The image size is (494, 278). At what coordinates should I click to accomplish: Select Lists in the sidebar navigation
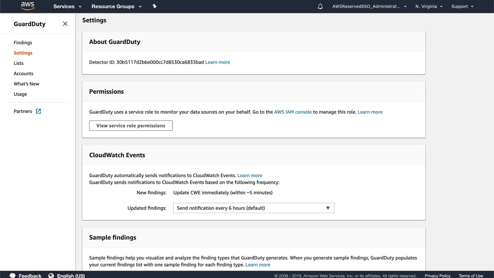click(19, 63)
